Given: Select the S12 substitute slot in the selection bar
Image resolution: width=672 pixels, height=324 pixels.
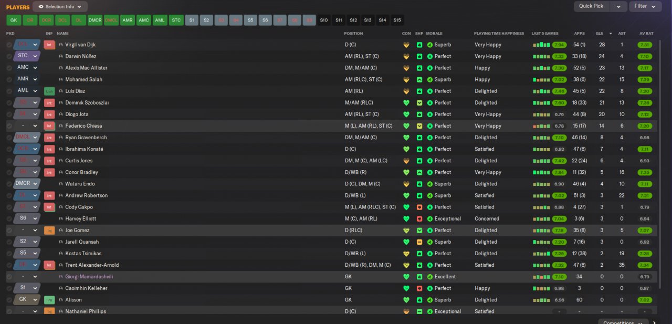Looking at the screenshot, I should [353, 20].
